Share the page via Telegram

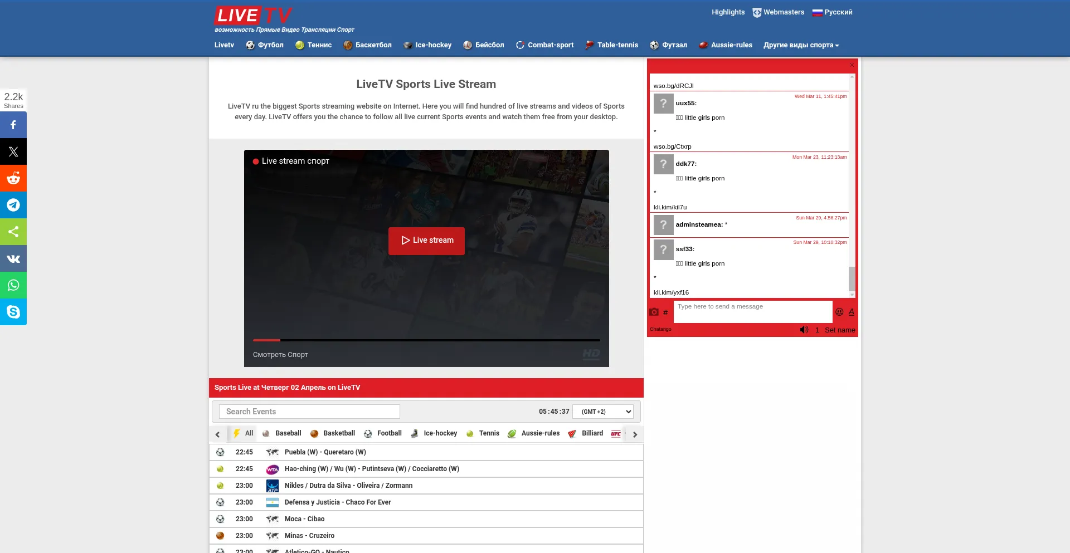click(13, 205)
